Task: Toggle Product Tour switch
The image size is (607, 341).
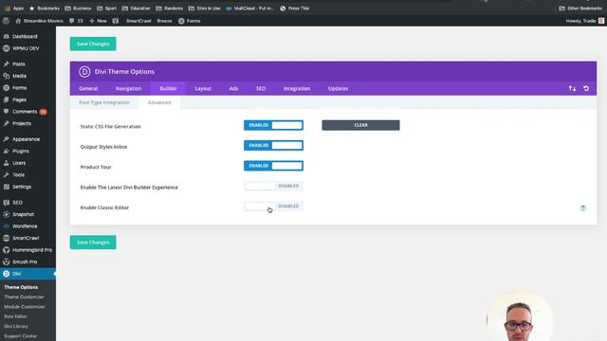Action: (273, 166)
